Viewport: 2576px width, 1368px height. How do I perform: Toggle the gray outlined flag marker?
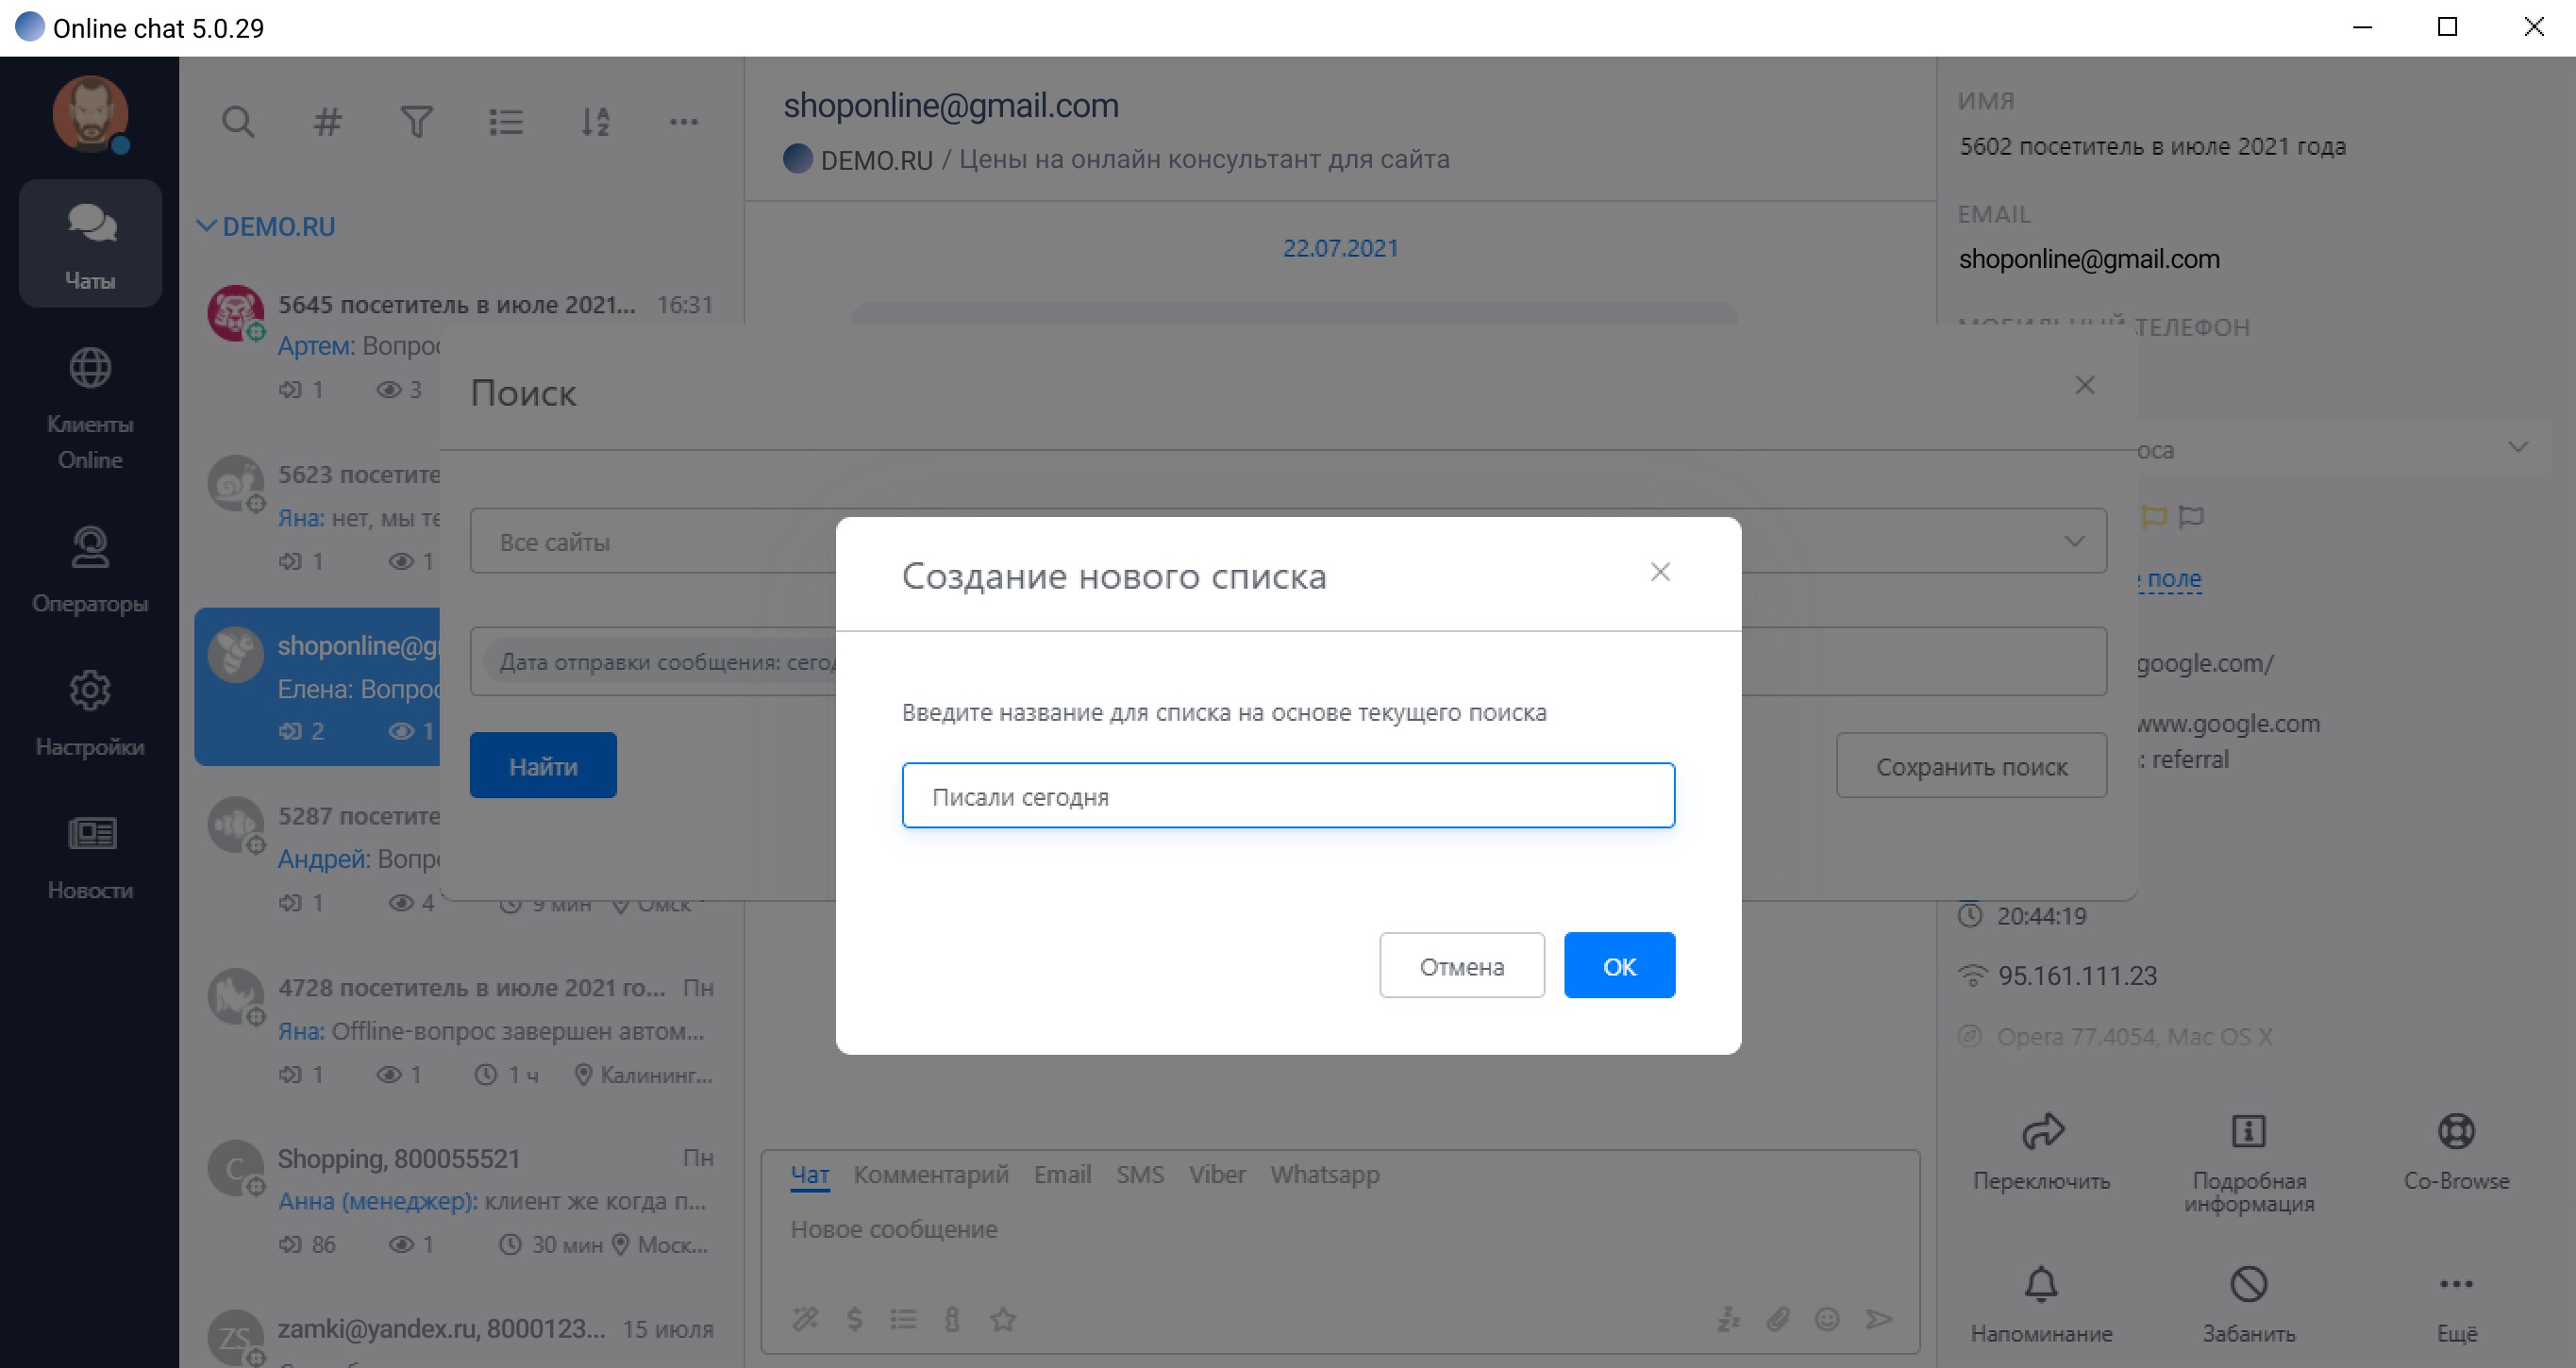(x=2191, y=517)
